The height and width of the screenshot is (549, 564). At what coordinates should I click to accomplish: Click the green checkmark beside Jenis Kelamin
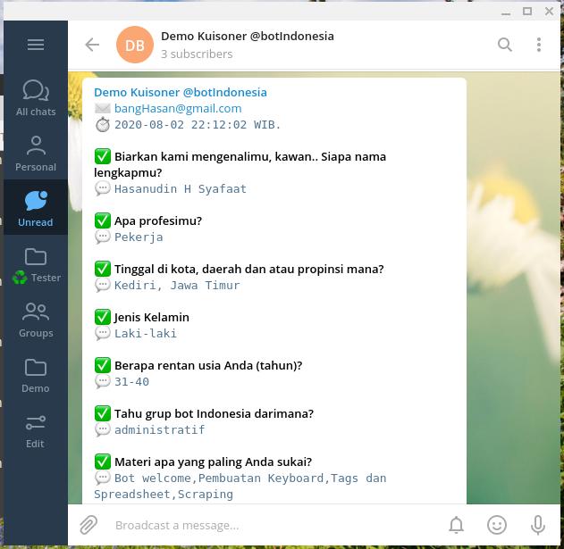tap(103, 317)
